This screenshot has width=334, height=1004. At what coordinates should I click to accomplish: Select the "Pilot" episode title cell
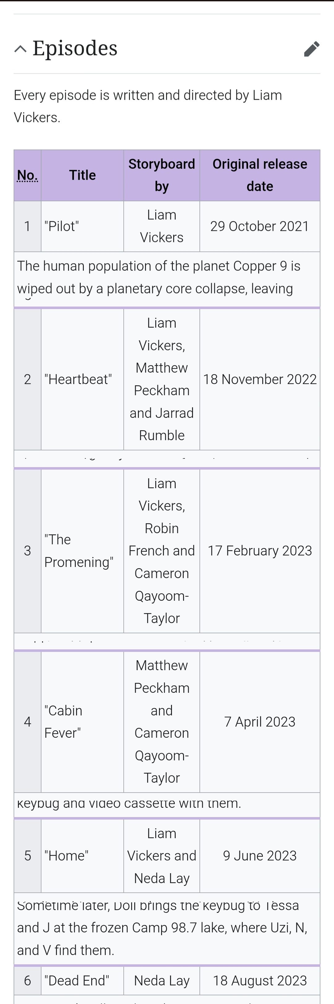tap(62, 227)
